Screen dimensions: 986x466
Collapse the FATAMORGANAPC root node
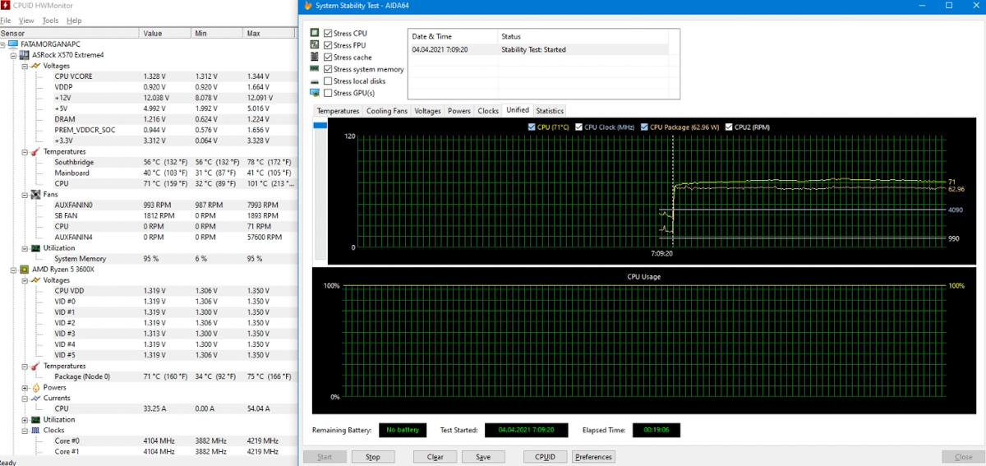coord(4,44)
